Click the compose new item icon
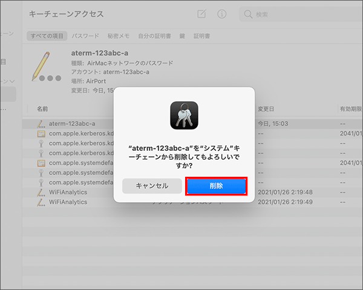 tap(201, 13)
